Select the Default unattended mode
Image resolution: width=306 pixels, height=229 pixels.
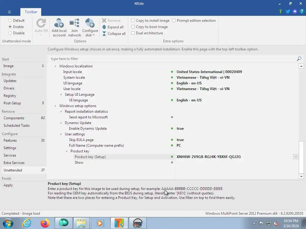point(16,21)
